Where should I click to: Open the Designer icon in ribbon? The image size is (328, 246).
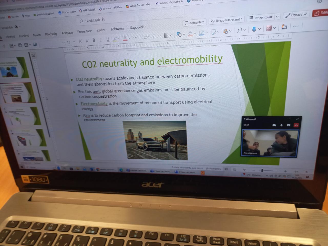point(284,27)
